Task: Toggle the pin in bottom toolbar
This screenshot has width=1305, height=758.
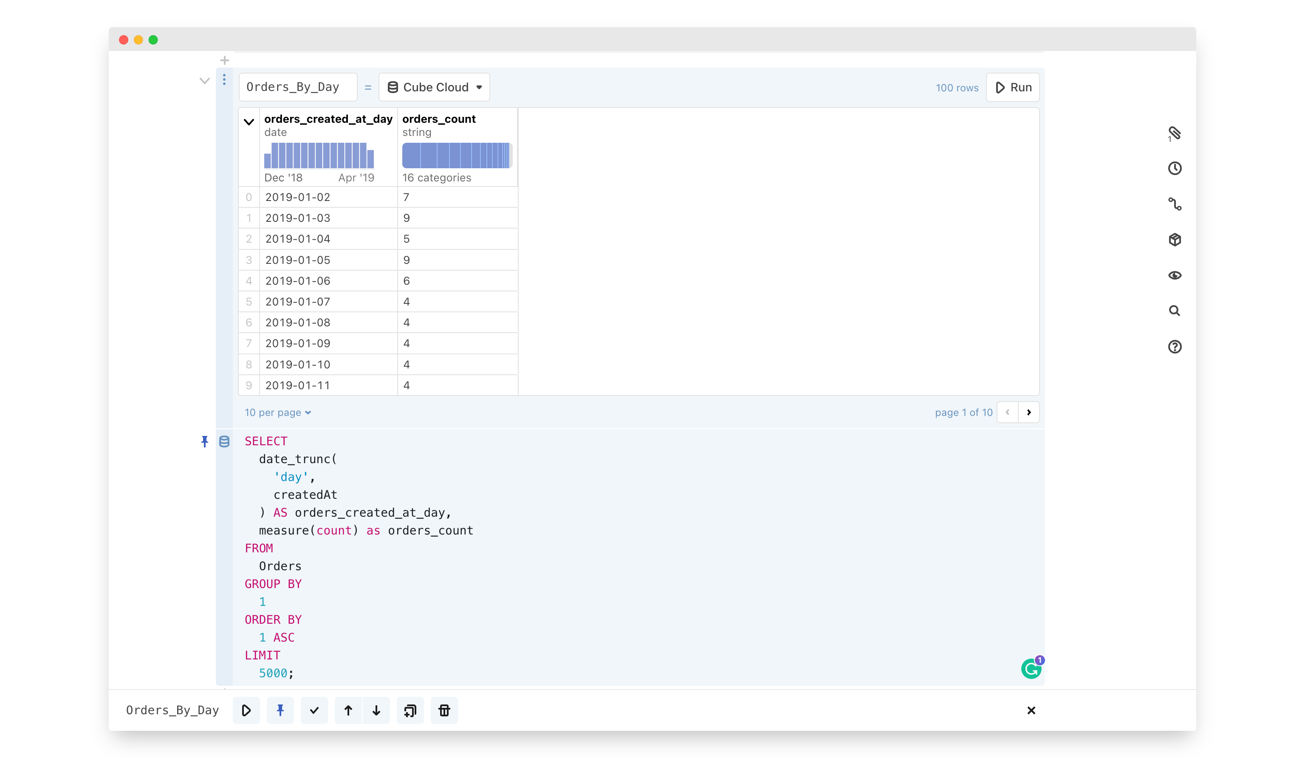Action: pyautogui.click(x=280, y=710)
